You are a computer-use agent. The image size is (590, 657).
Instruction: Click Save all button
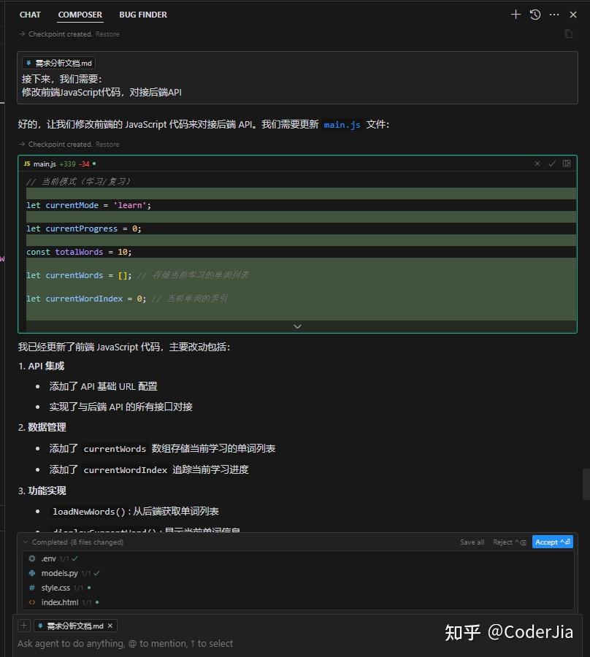tap(472, 542)
